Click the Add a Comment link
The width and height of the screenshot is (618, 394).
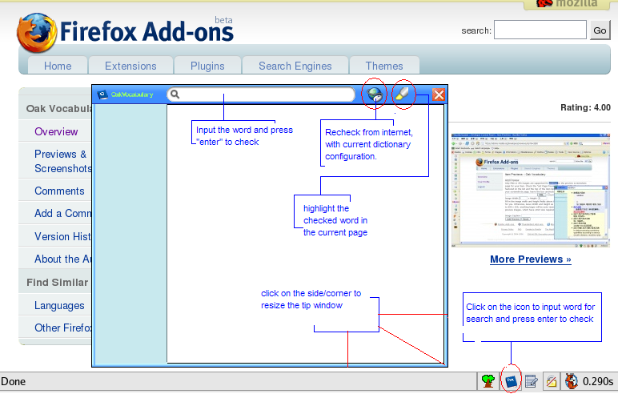62,213
